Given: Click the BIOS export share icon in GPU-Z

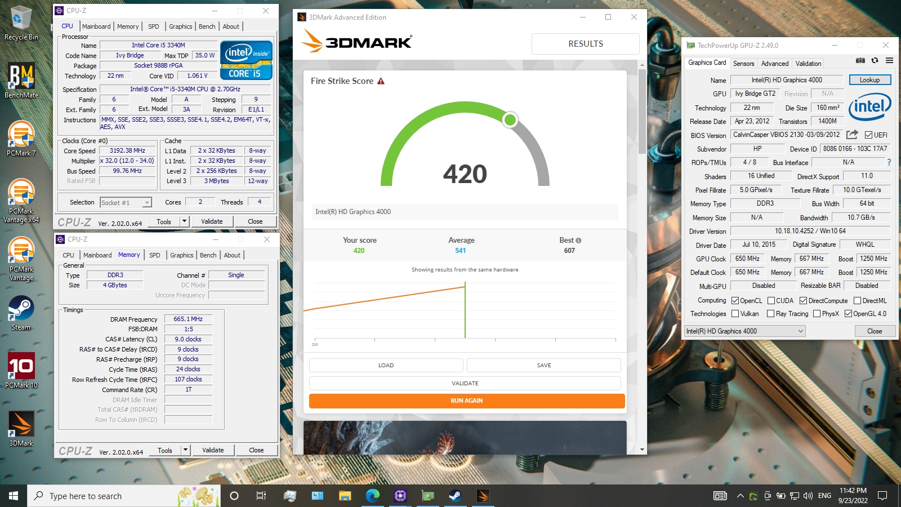Looking at the screenshot, I should coord(852,135).
